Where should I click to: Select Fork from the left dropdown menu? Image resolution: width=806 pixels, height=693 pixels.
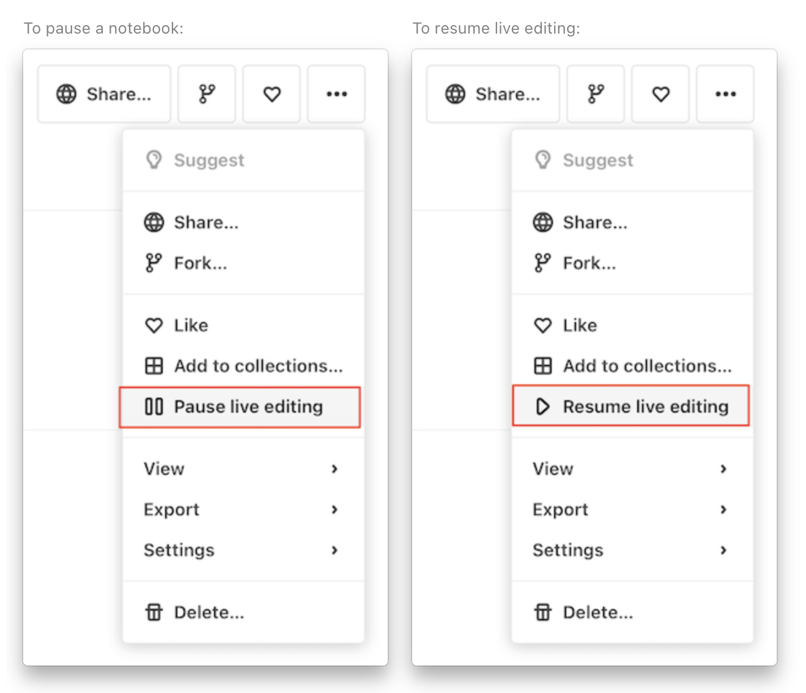pos(200,263)
